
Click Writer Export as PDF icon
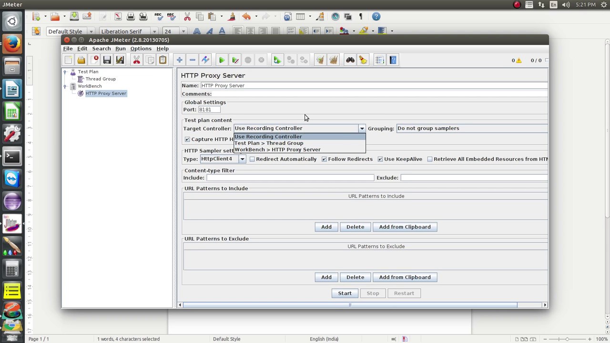pos(118,17)
